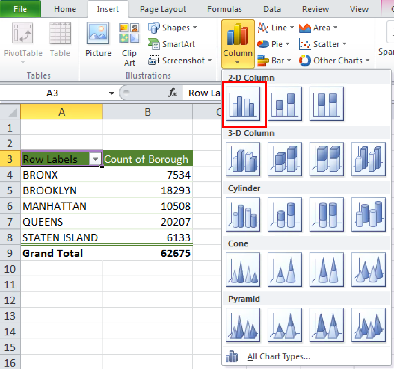Switch to the View tab
394x369 pixels.
click(359, 9)
